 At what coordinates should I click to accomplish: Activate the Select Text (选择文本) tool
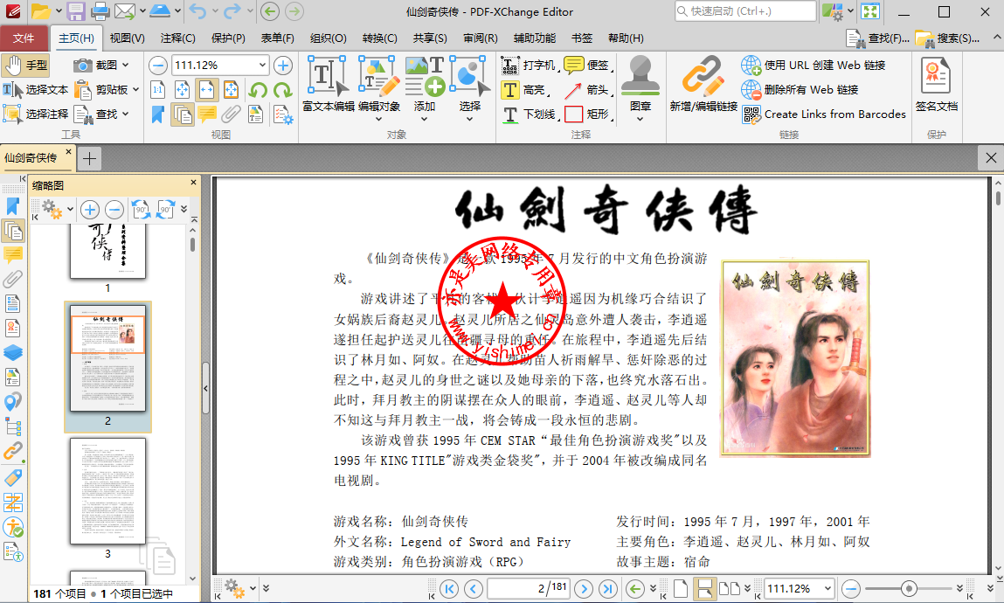point(35,90)
